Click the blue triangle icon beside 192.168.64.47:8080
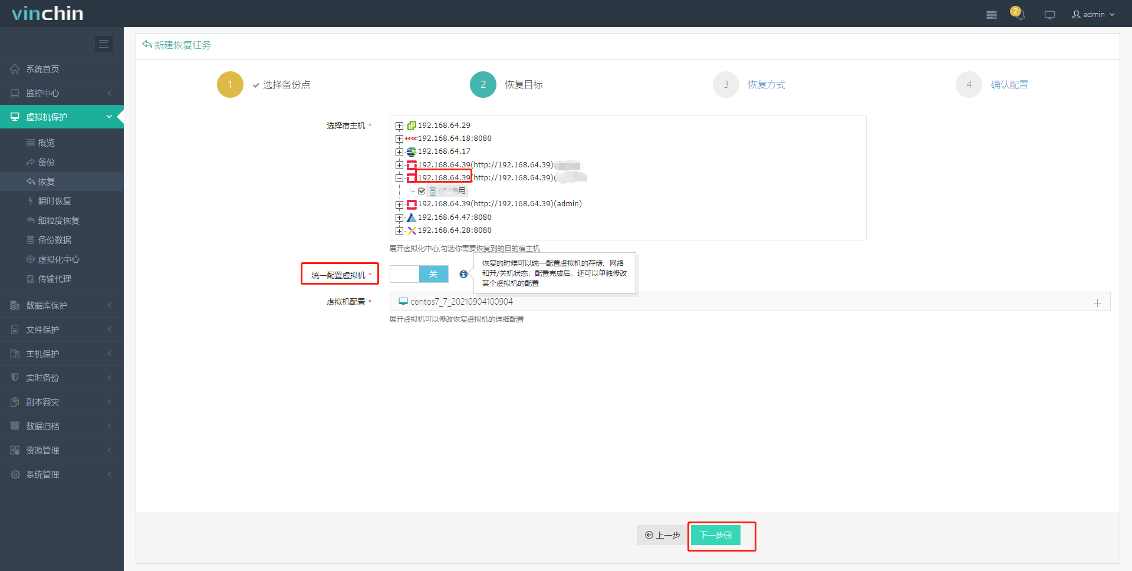This screenshot has width=1132, height=571. [411, 217]
